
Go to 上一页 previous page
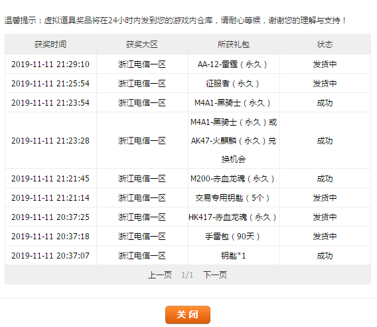pyautogui.click(x=160, y=274)
